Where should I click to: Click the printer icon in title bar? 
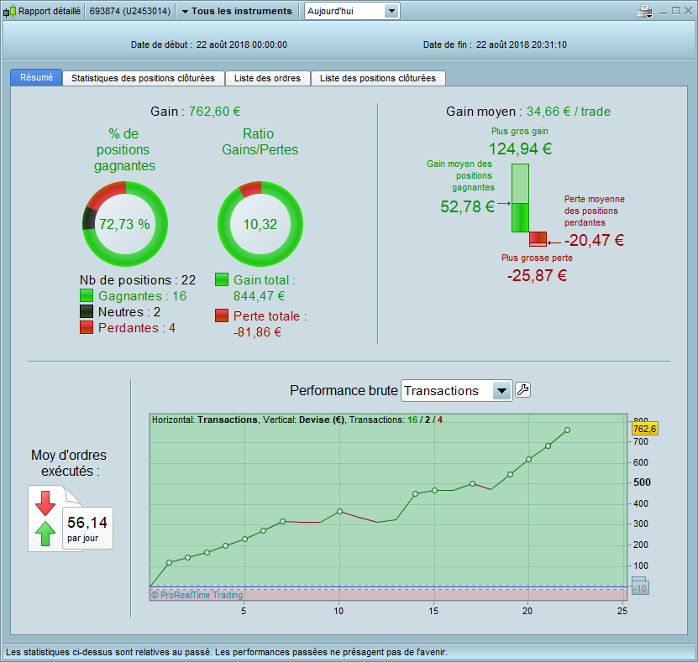point(644,11)
